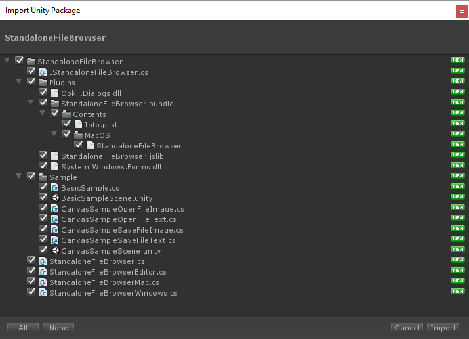Click the Unity scene icon beside BasicSampleScene.unity
Screen dimensions: 469x339
click(55, 198)
